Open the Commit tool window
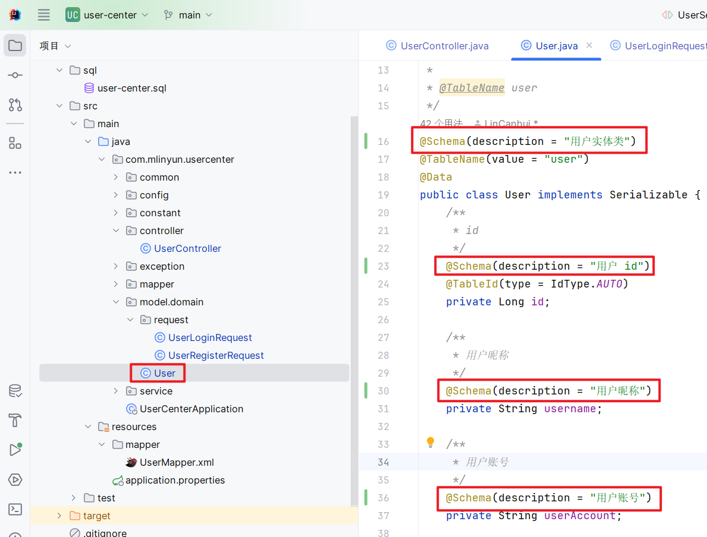The width and height of the screenshot is (707, 537). [15, 75]
